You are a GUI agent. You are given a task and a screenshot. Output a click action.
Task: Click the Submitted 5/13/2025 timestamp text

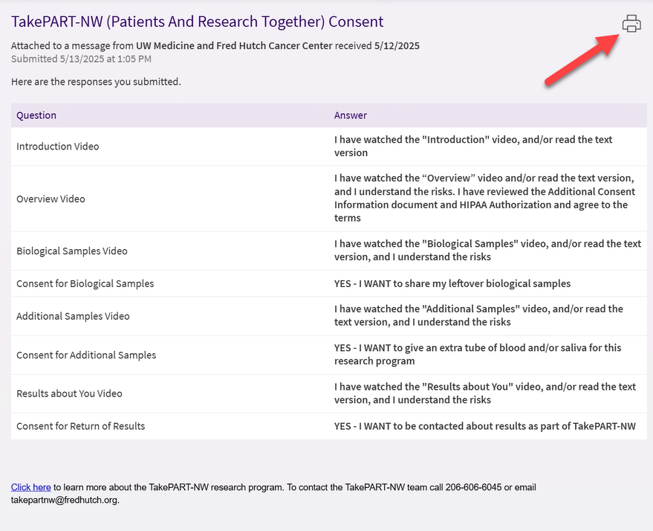[x=81, y=59]
